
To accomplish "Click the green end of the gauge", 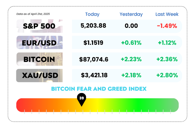I will pyautogui.click(x=174, y=105).
